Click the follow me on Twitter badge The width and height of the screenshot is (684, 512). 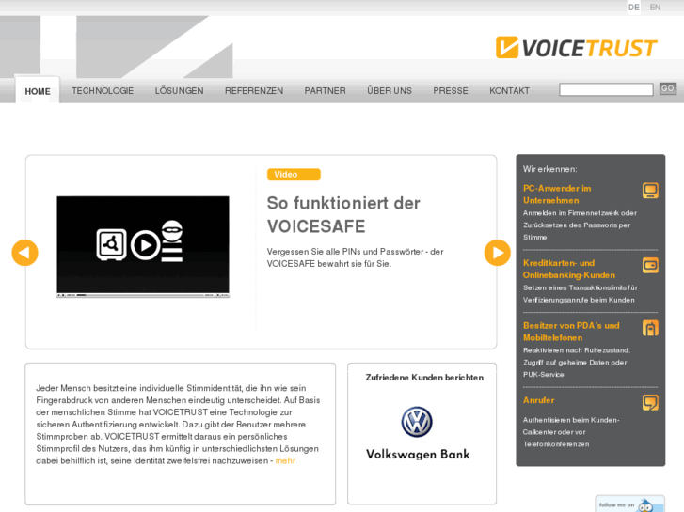[x=630, y=504]
